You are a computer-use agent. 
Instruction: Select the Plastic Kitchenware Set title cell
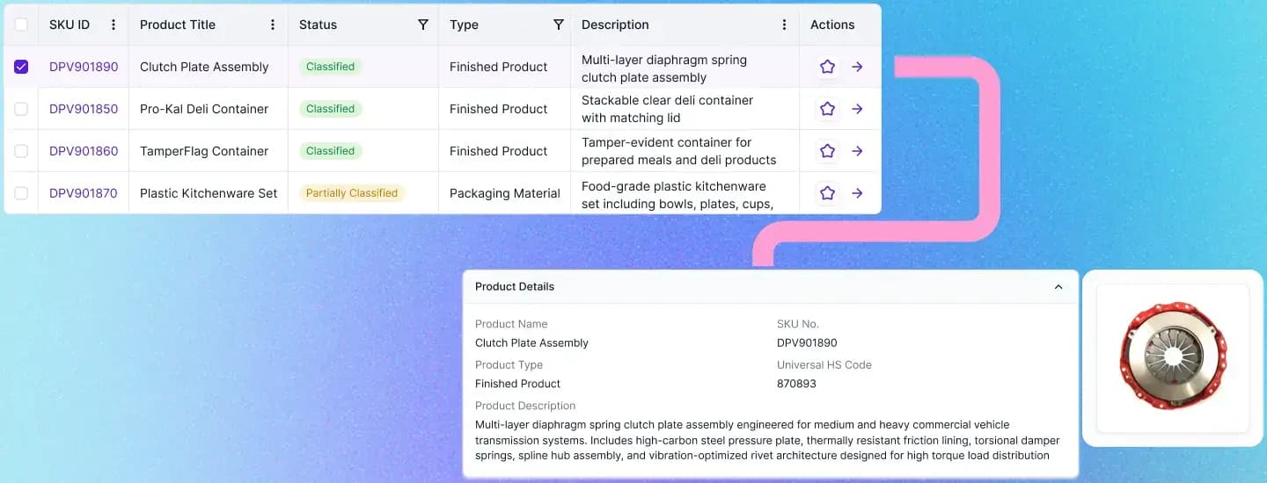pyautogui.click(x=209, y=193)
